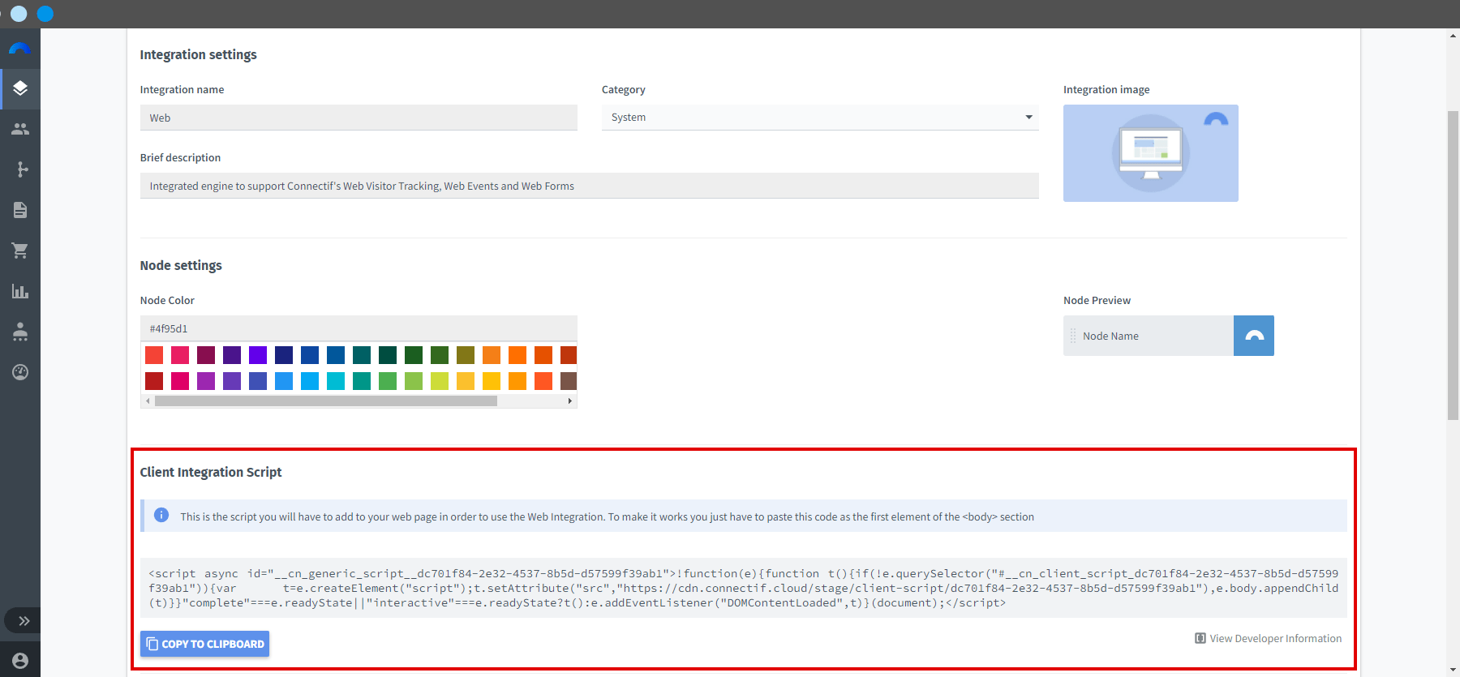Viewport: 1460px width, 677px height.
Task: Select the lime yellow swatch in second row
Action: tap(440, 381)
